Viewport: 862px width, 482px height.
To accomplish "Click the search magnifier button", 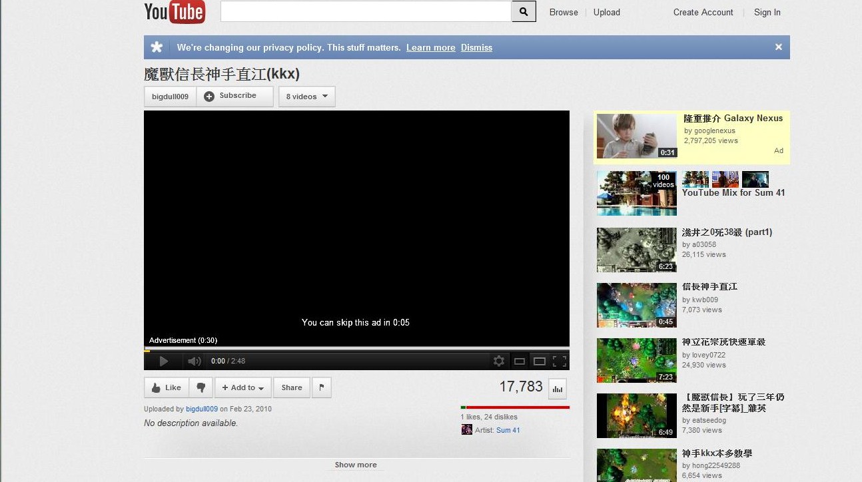I will 524,11.
